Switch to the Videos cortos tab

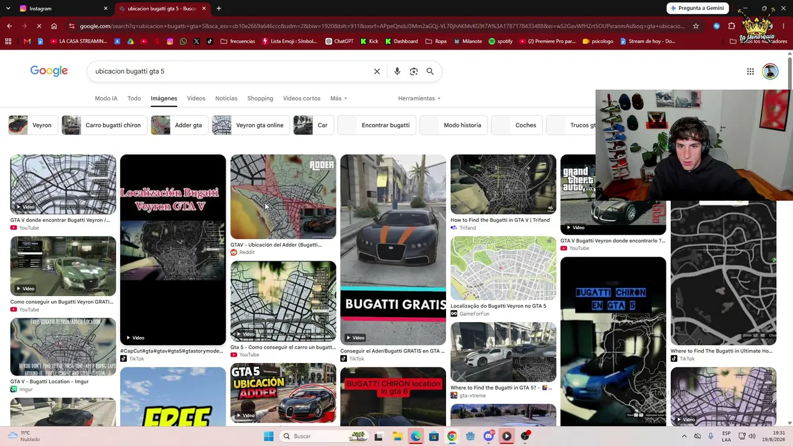point(302,98)
